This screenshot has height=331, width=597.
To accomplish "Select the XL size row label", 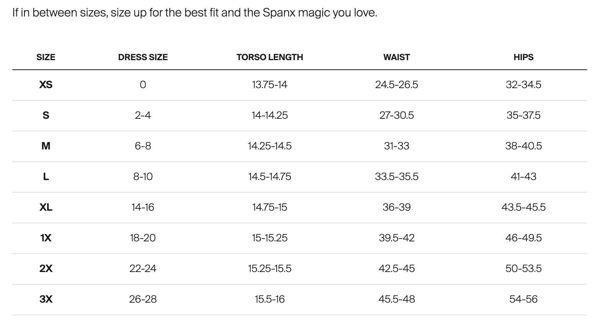I will click(46, 207).
